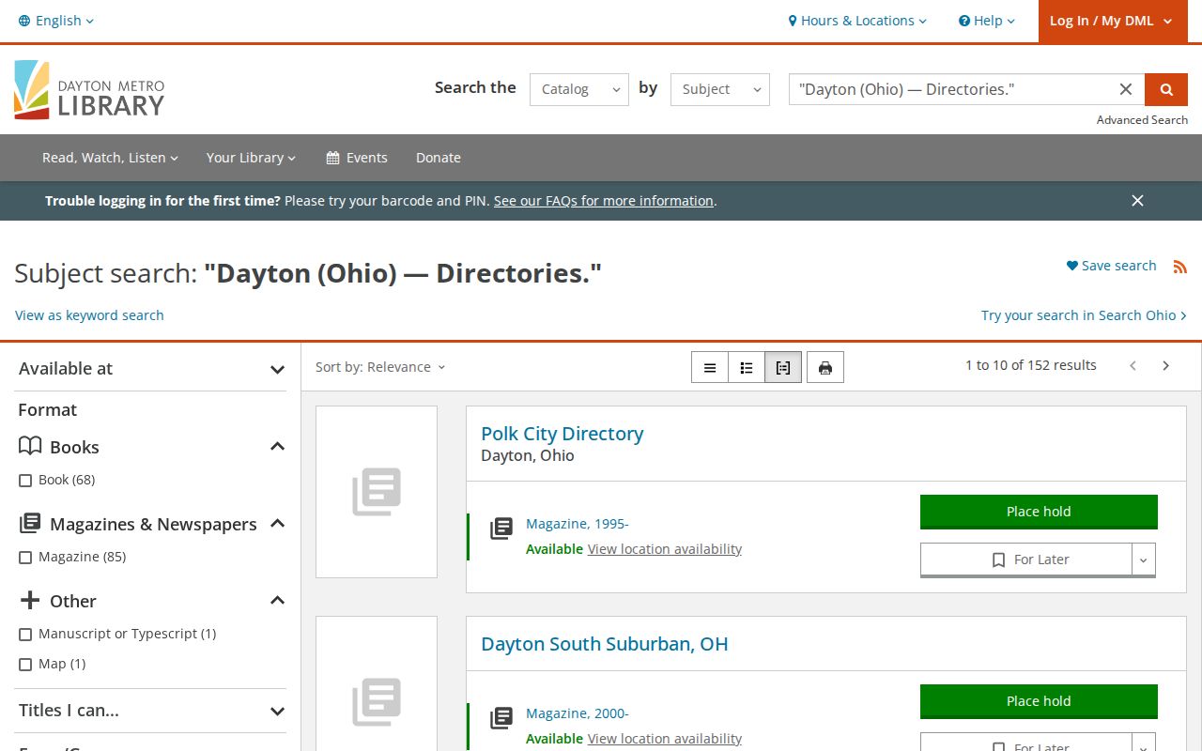Click the Dayton Metro Library logo
1202x751 pixels.
tap(89, 90)
